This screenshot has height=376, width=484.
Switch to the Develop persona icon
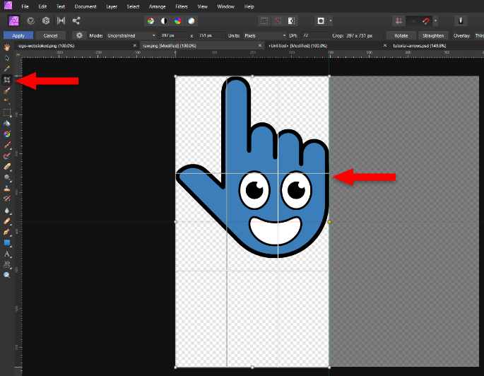pos(46,20)
